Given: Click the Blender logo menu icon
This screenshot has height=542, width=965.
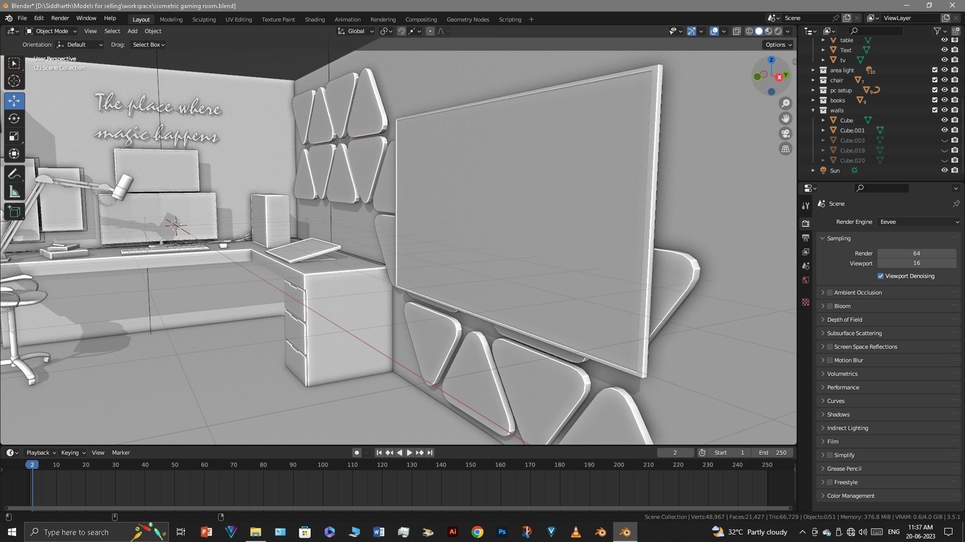Looking at the screenshot, I should click(9, 18).
